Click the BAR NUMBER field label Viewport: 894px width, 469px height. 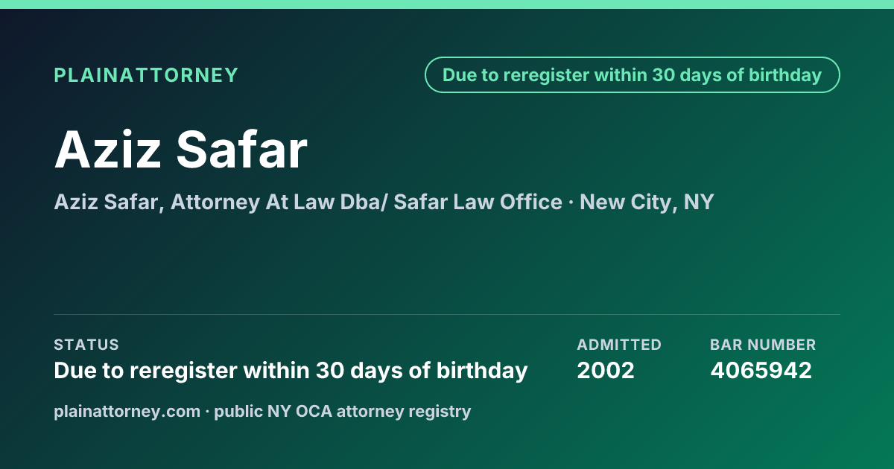[x=763, y=345]
